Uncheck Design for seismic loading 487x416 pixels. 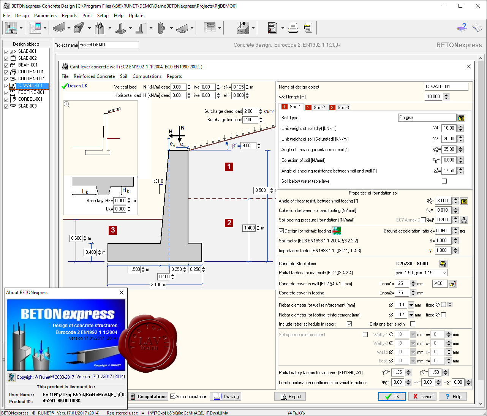[x=281, y=231]
